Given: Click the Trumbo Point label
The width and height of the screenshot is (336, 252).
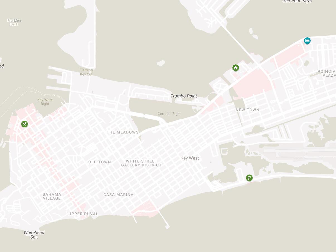Looking at the screenshot, I should point(184,96).
